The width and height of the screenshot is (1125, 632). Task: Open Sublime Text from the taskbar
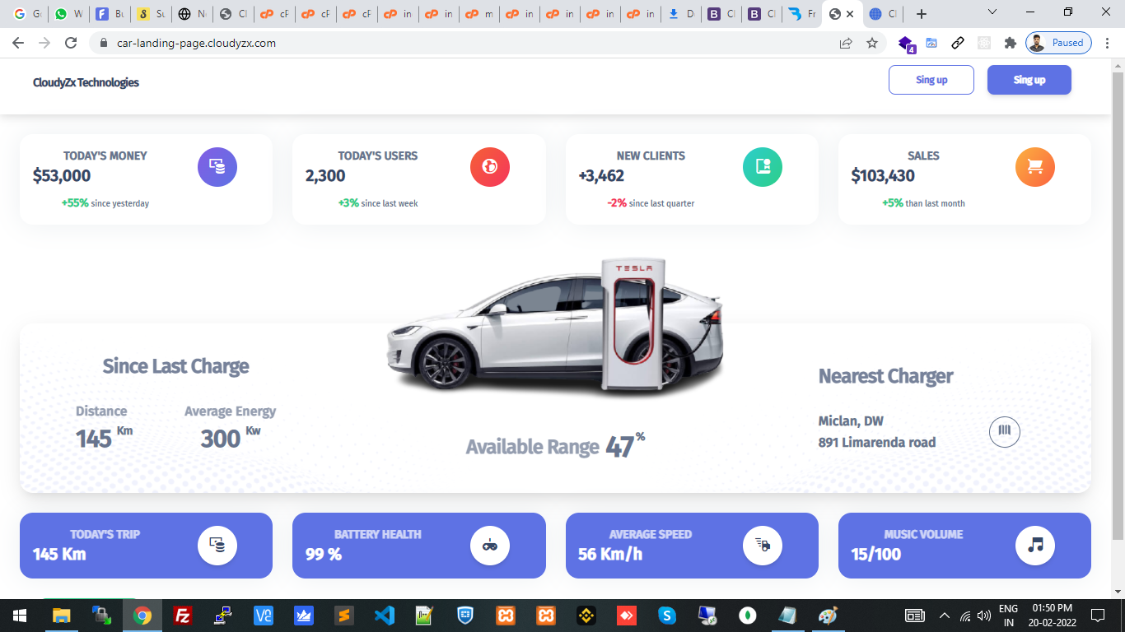(344, 616)
